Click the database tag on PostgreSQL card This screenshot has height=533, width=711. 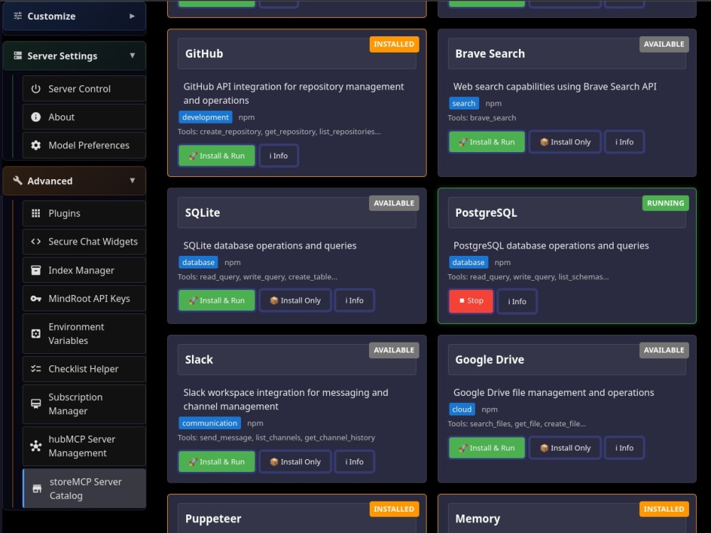(469, 262)
